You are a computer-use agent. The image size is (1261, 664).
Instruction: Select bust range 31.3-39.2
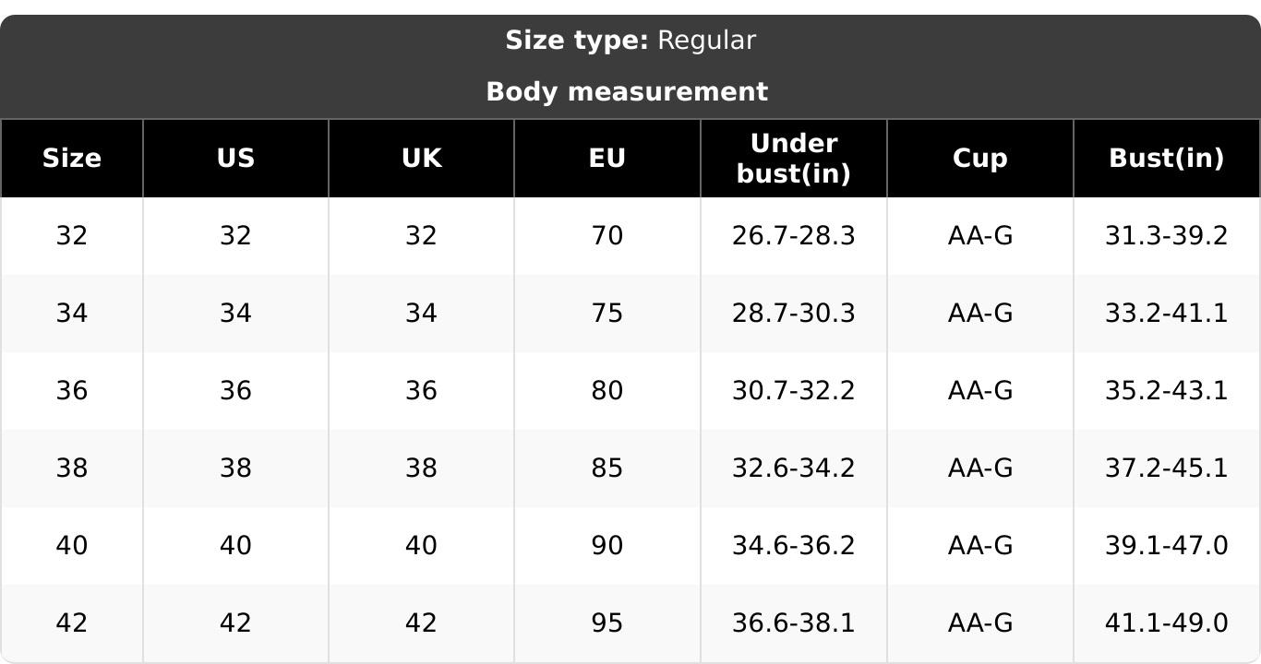(1167, 236)
